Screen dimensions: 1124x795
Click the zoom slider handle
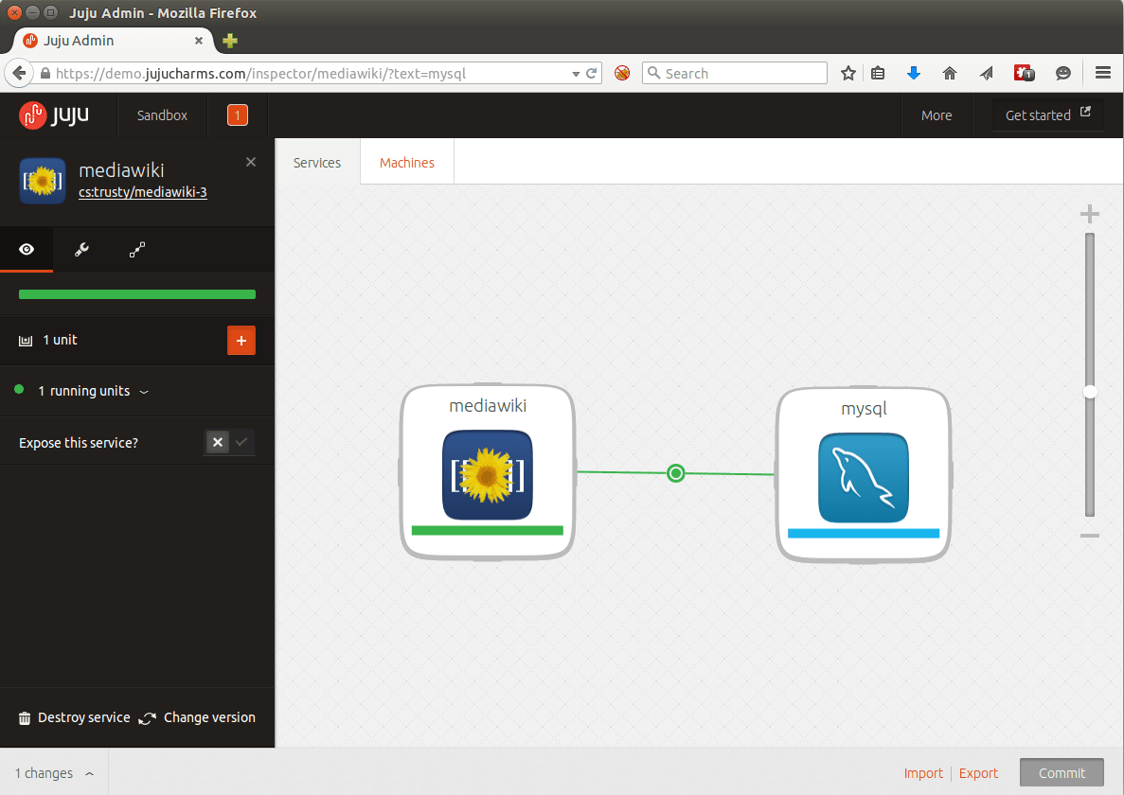(1090, 392)
